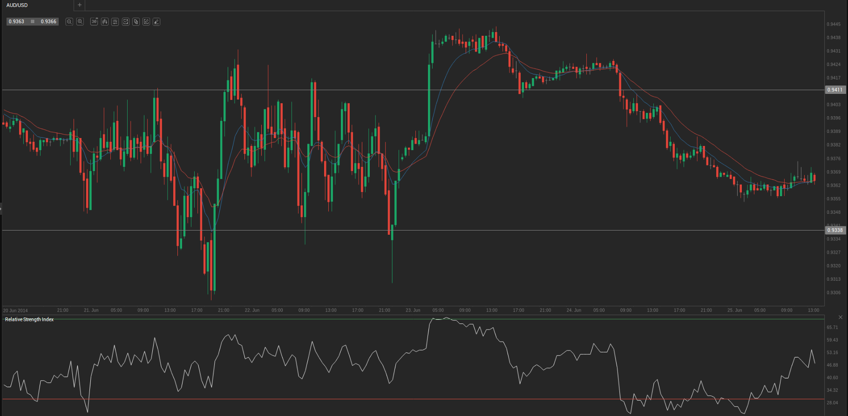Click the small square between bid and ask
Image resolution: width=848 pixels, height=416 pixels.
pos(33,22)
